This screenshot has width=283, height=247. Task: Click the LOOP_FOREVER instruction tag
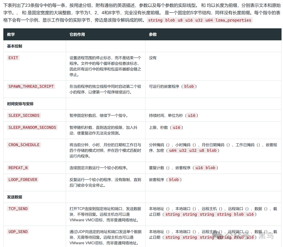(x=23, y=180)
